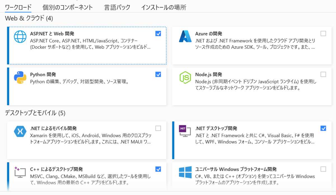336x195 pixels.
Task: Click the .NET デスクトップ開発 title
Action: coord(216,128)
